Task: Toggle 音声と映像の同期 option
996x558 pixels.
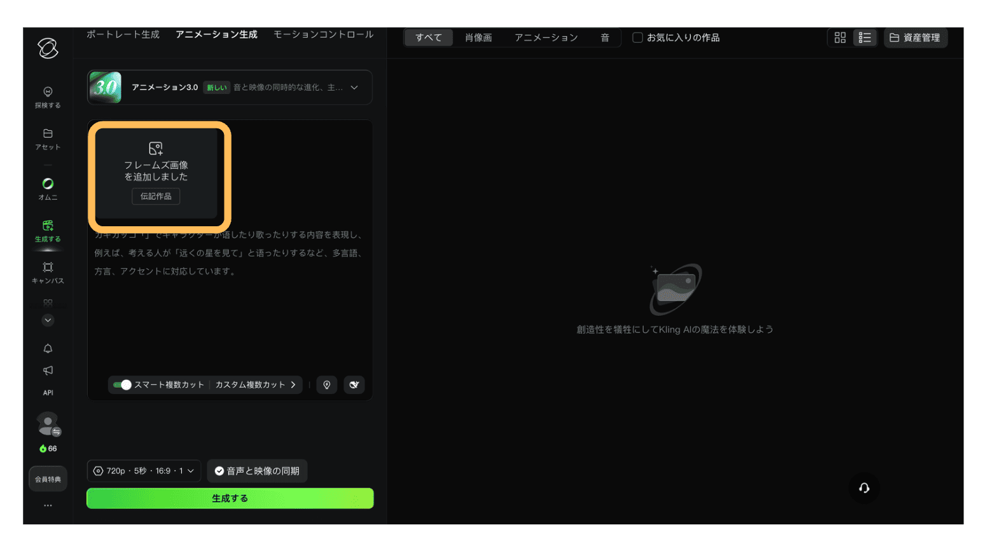Action: 257,471
